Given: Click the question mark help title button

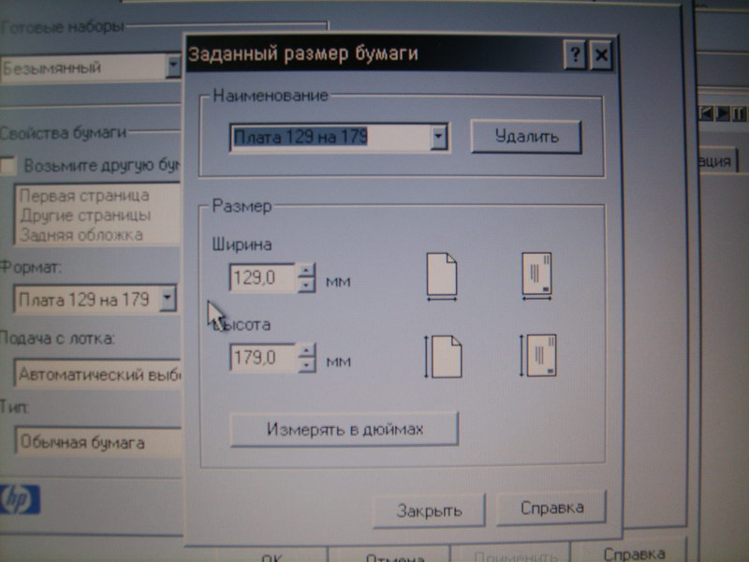Looking at the screenshot, I should coord(575,55).
